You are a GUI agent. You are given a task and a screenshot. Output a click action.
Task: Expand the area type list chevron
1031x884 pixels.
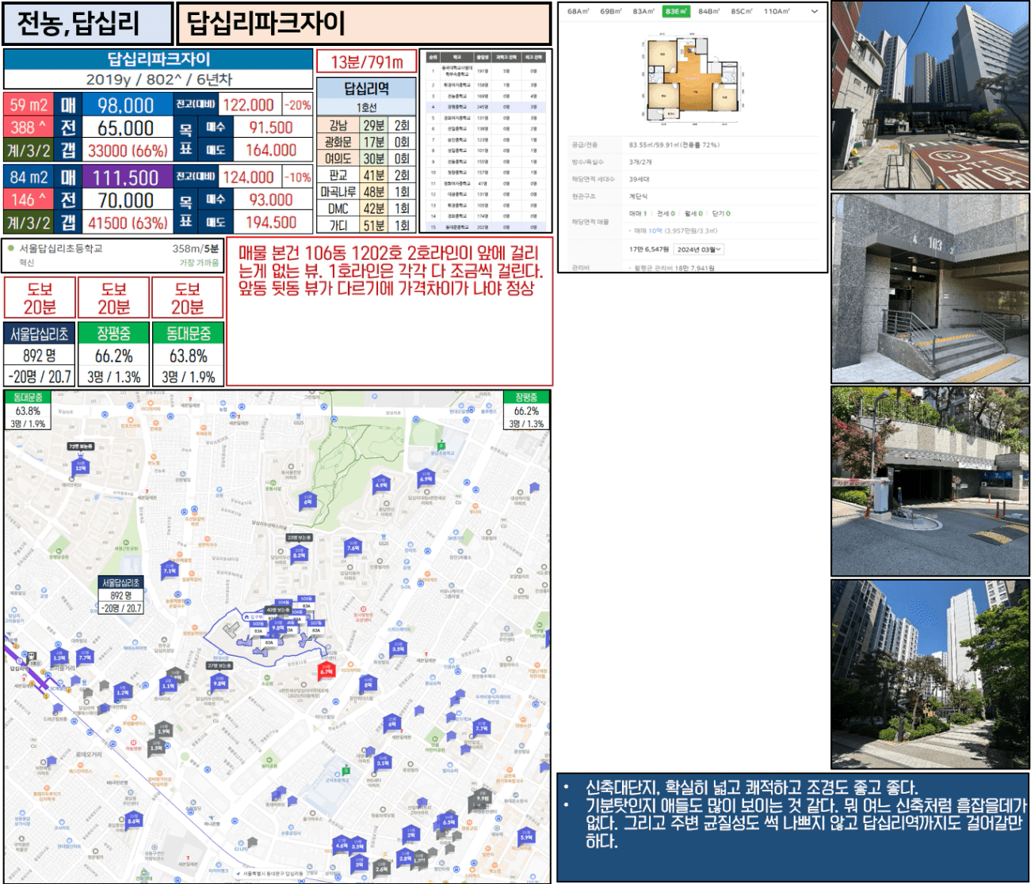click(814, 12)
